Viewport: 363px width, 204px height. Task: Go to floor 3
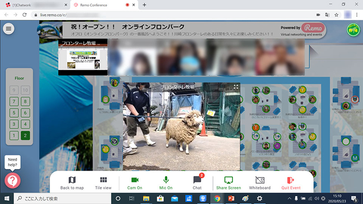(14, 124)
